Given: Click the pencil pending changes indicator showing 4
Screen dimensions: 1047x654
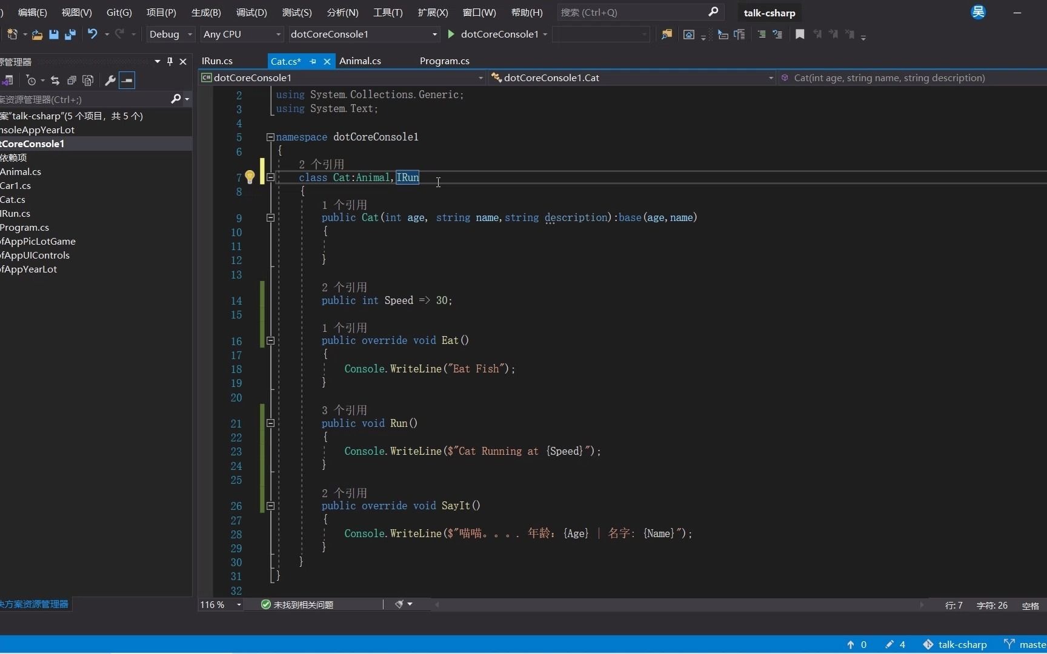Looking at the screenshot, I should pos(895,644).
